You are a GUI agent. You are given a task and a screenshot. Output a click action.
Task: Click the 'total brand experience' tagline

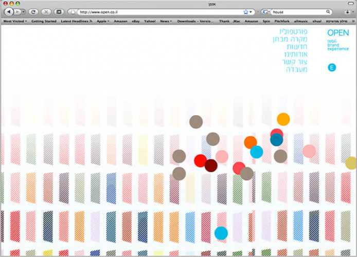click(338, 45)
